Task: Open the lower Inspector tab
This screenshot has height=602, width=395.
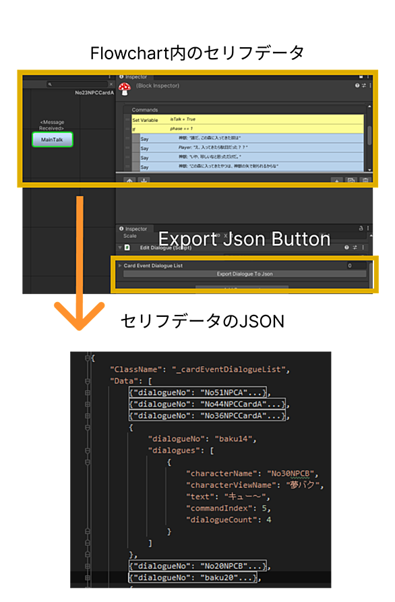Action: pos(133,229)
